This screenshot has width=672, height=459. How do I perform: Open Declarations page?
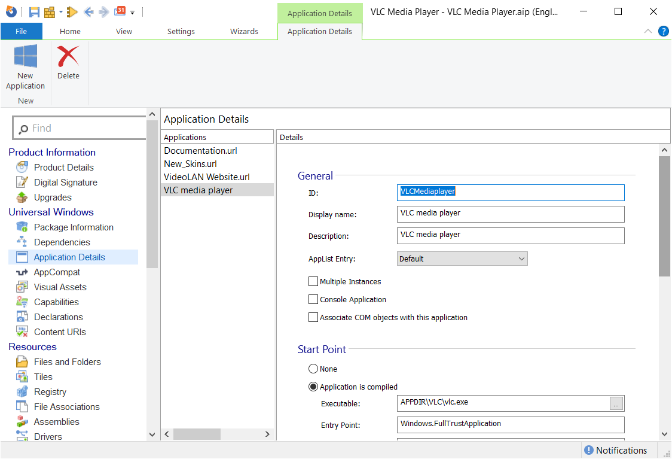[58, 317]
